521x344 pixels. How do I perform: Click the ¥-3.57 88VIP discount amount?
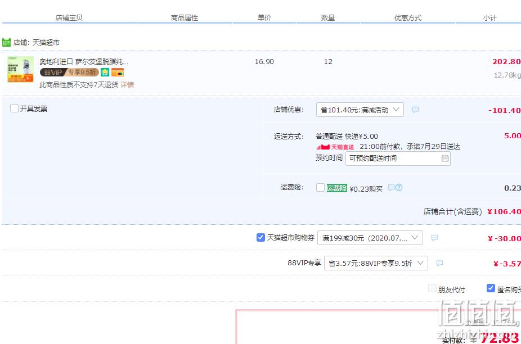[507, 264]
